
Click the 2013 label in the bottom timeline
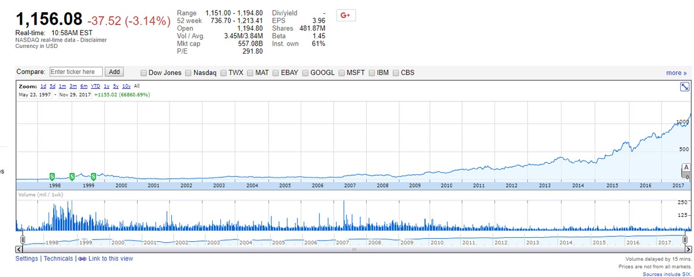tap(533, 242)
